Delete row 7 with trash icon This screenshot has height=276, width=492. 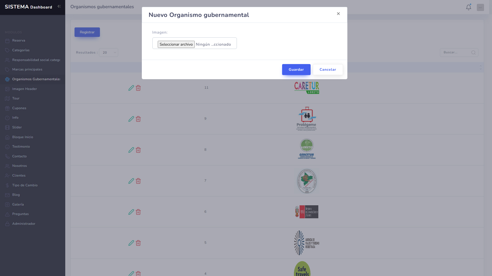coord(138,181)
